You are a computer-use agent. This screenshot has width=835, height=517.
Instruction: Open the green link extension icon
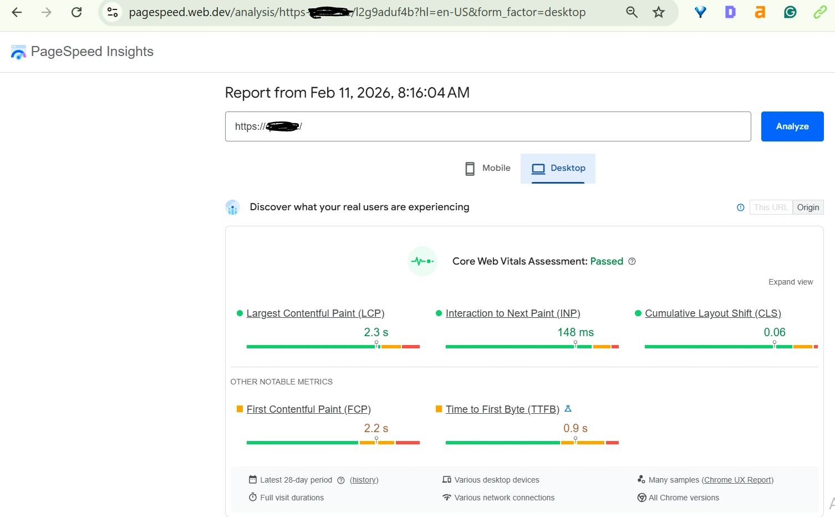[820, 12]
